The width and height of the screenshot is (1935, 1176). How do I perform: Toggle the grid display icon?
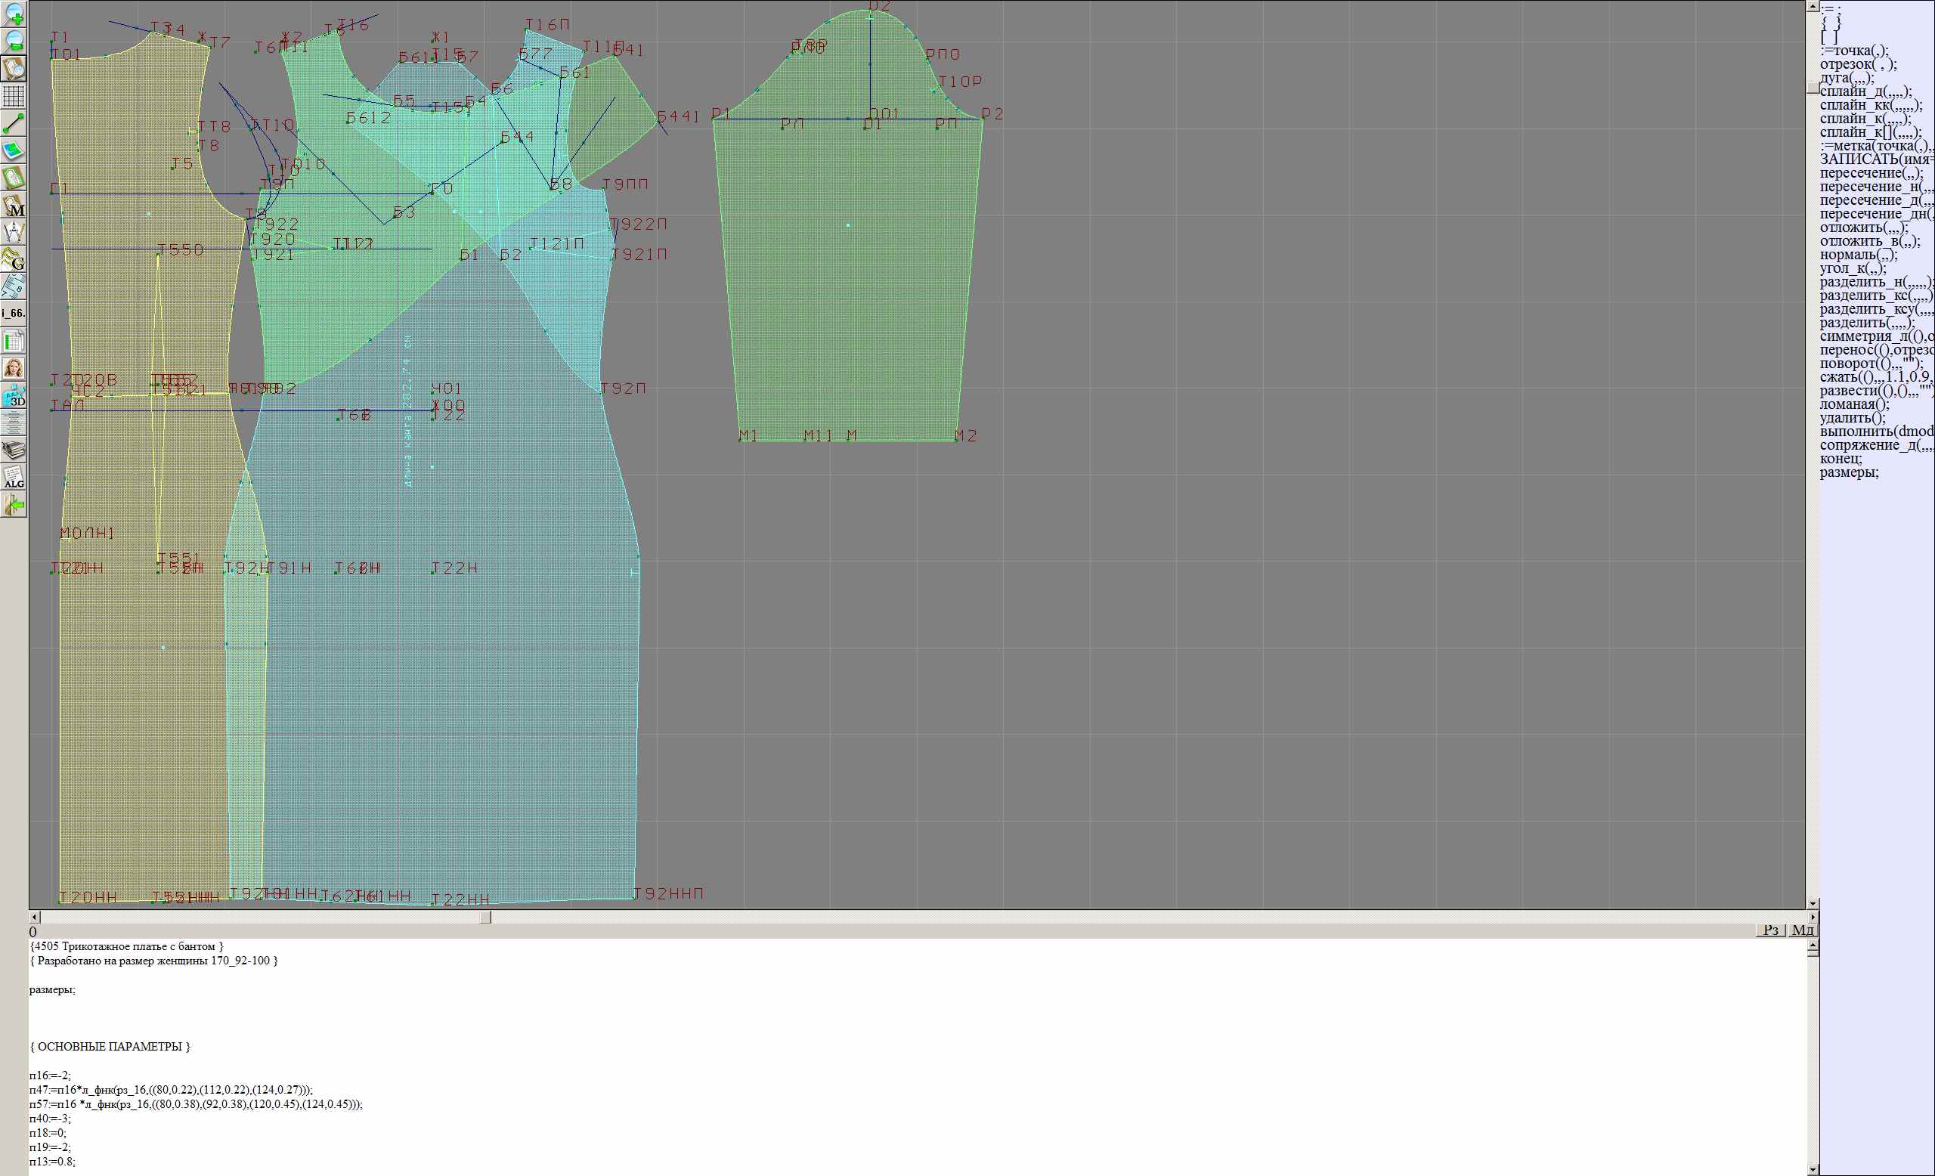coord(14,96)
